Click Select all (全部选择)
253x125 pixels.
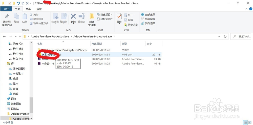click(148, 15)
